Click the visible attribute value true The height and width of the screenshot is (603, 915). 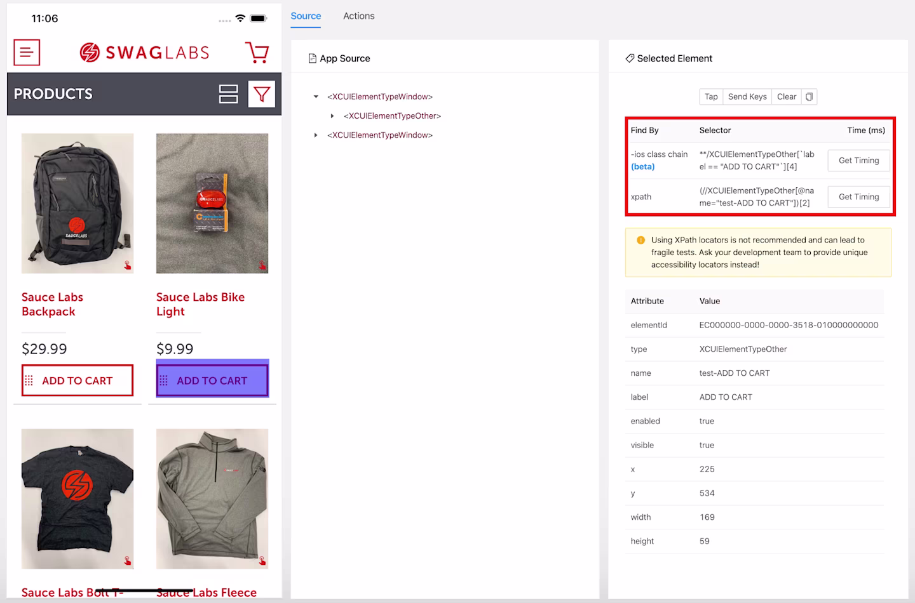pyautogui.click(x=707, y=446)
